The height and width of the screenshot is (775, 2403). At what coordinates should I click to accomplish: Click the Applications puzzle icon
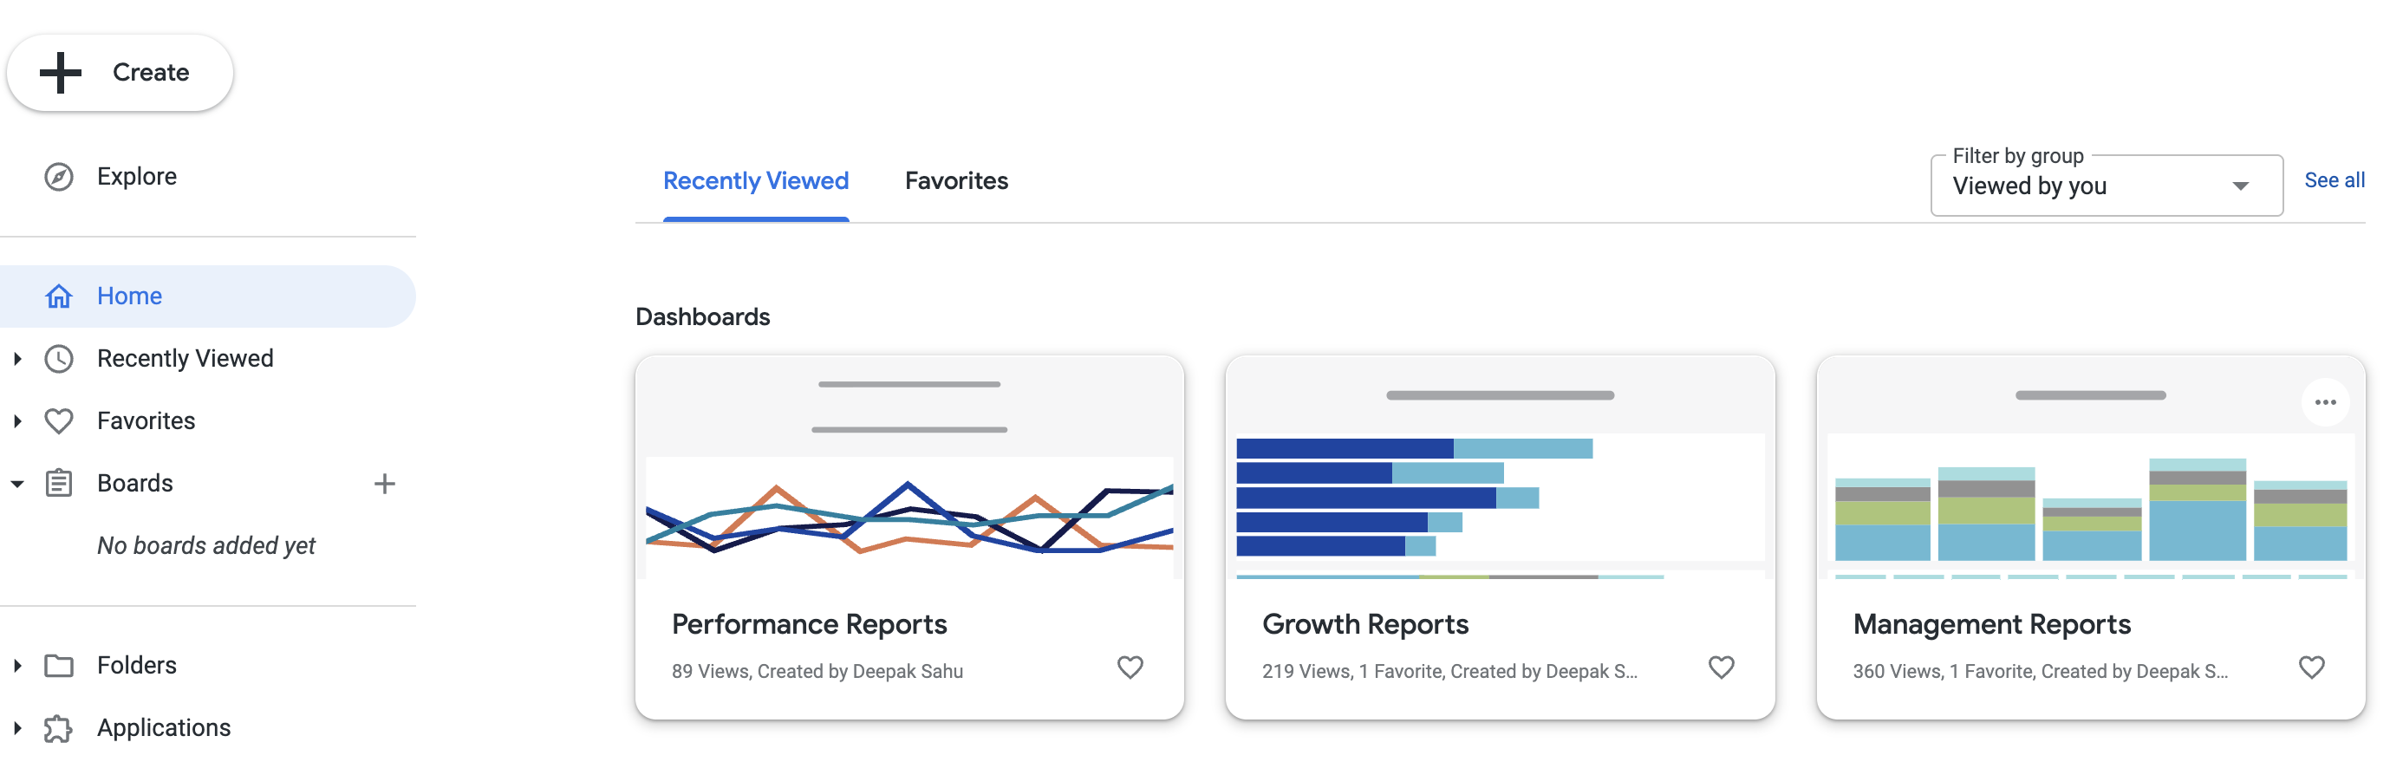pyautogui.click(x=59, y=727)
